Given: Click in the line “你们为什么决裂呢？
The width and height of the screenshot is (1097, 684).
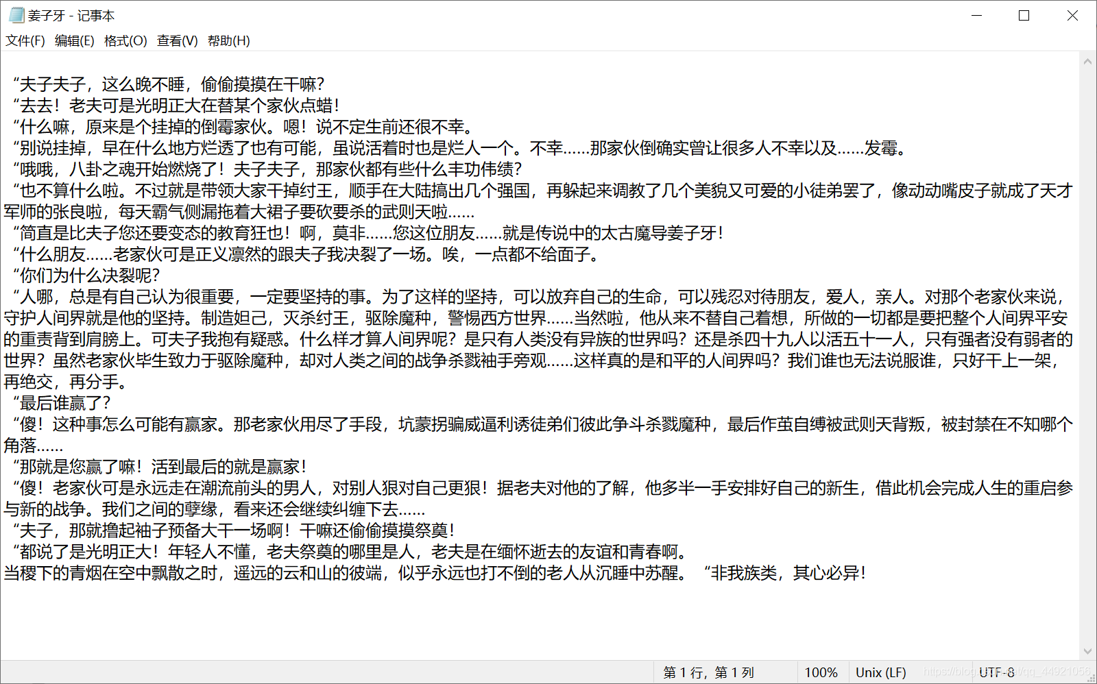Looking at the screenshot, I should point(86,276).
